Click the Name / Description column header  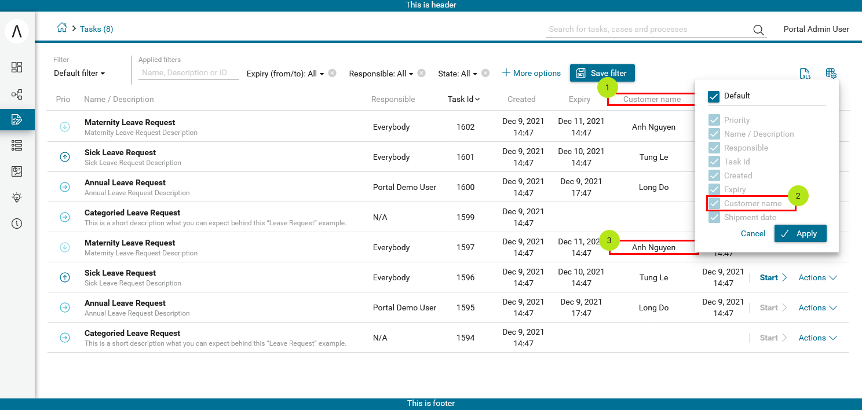pyautogui.click(x=119, y=99)
